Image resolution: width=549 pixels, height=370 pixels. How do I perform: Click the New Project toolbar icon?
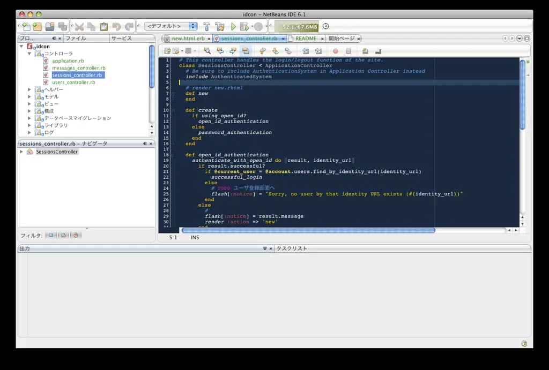point(37,26)
